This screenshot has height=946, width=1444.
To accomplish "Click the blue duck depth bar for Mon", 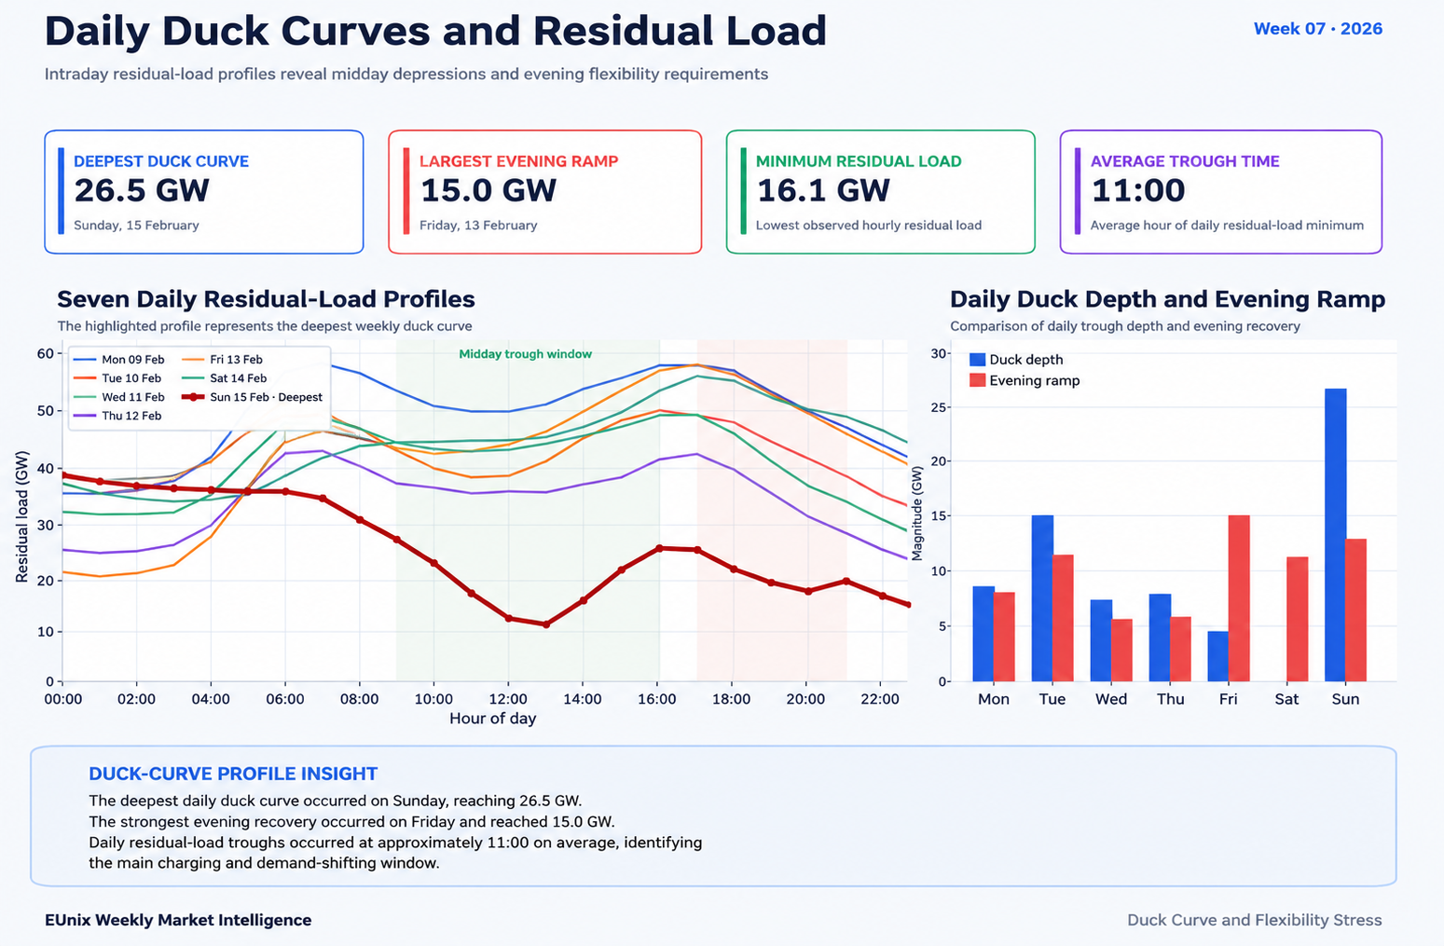I will [x=983, y=634].
